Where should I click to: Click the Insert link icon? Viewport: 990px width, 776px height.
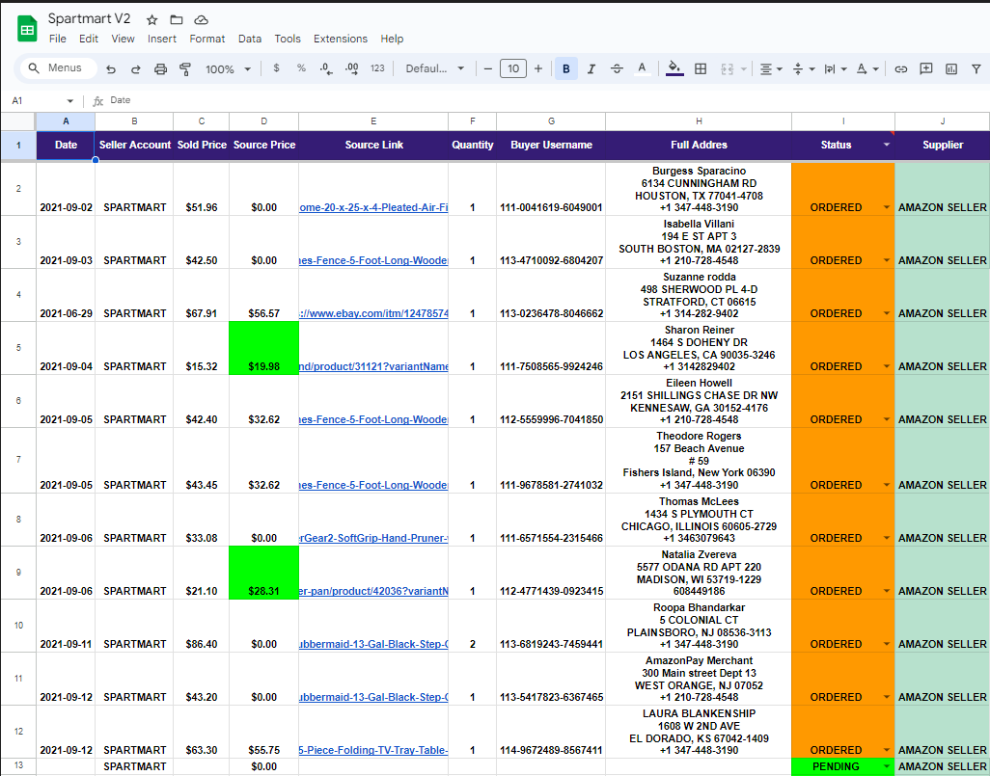(901, 68)
